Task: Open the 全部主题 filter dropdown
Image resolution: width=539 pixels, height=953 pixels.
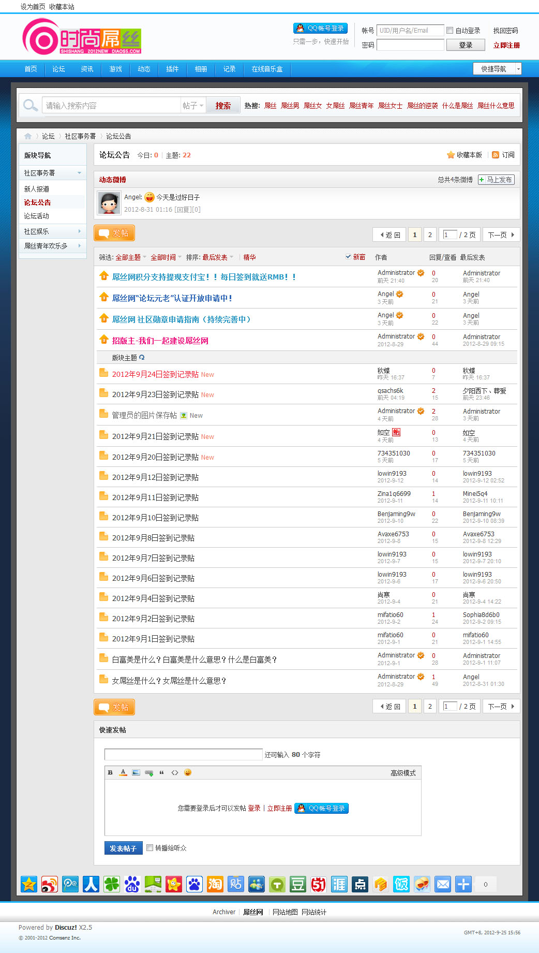Action: coord(131,257)
